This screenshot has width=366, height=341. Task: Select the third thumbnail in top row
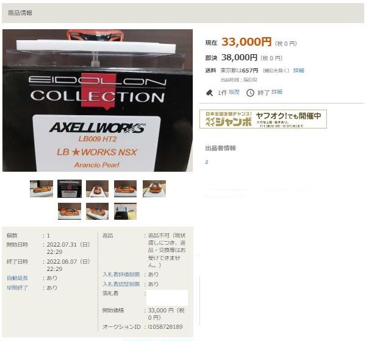click(x=98, y=189)
